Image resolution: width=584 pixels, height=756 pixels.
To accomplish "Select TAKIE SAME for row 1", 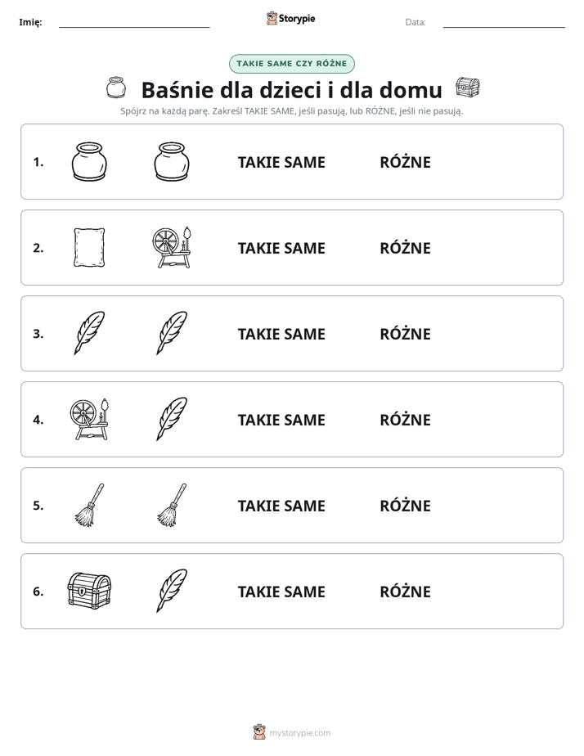I will pyautogui.click(x=281, y=162).
